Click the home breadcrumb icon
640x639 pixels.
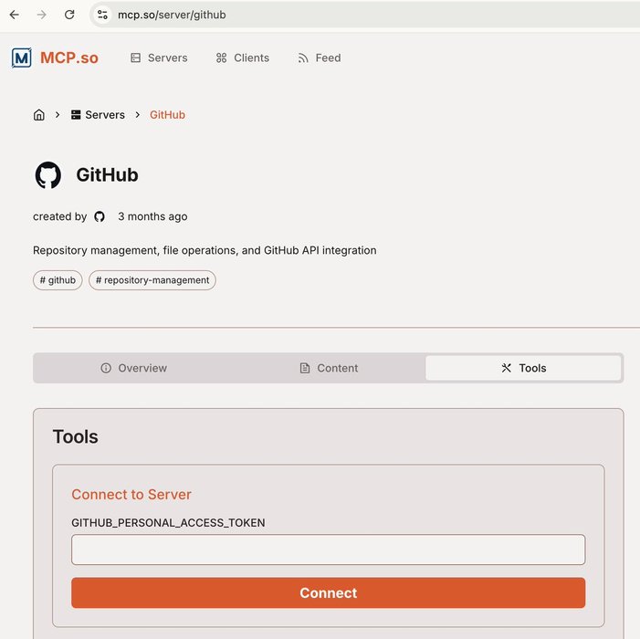pos(39,115)
